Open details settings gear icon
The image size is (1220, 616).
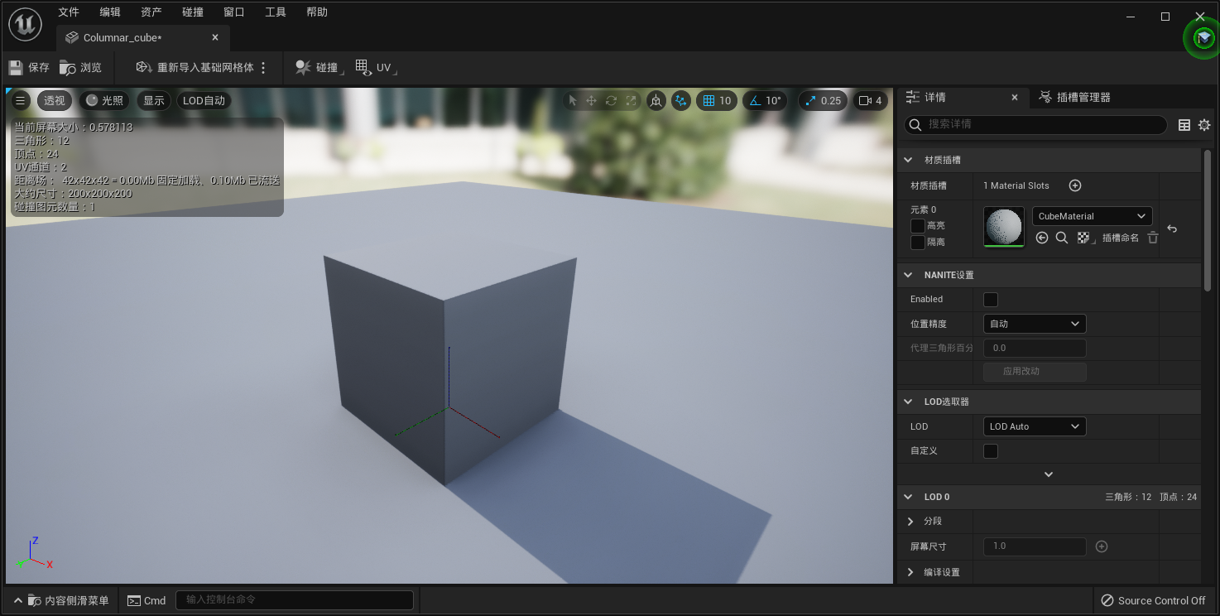pos(1204,125)
